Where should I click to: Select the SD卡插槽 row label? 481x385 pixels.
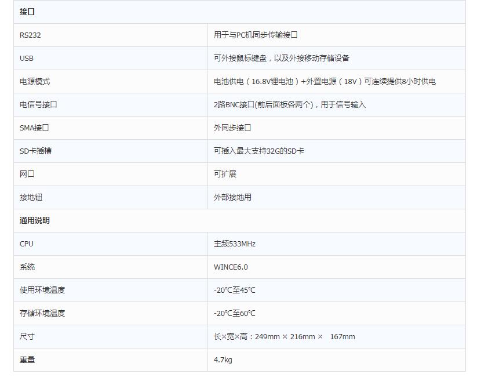point(35,151)
